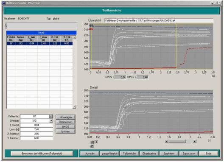Click the Y-Toleranz input field
The width and height of the screenshot is (224, 162).
tap(37, 138)
